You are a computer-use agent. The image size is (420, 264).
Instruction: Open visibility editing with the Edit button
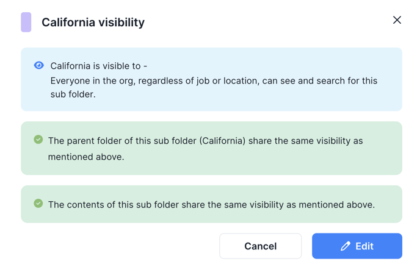[x=357, y=246]
